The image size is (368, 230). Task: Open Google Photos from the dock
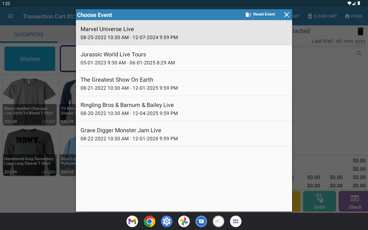click(x=184, y=221)
